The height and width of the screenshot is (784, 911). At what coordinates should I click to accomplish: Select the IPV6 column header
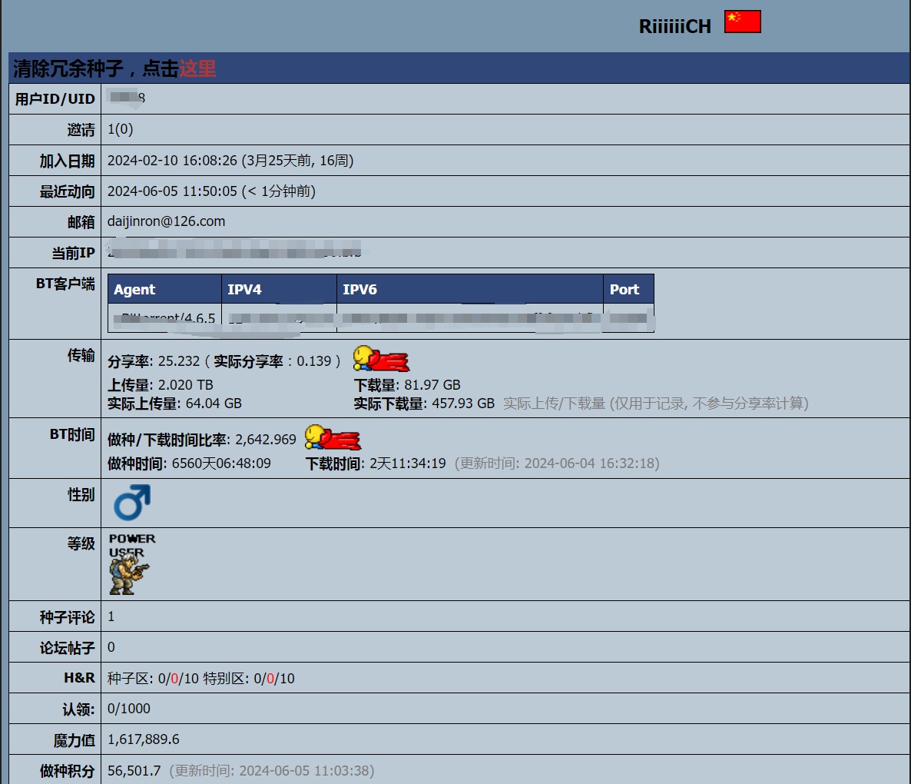pyautogui.click(x=359, y=290)
